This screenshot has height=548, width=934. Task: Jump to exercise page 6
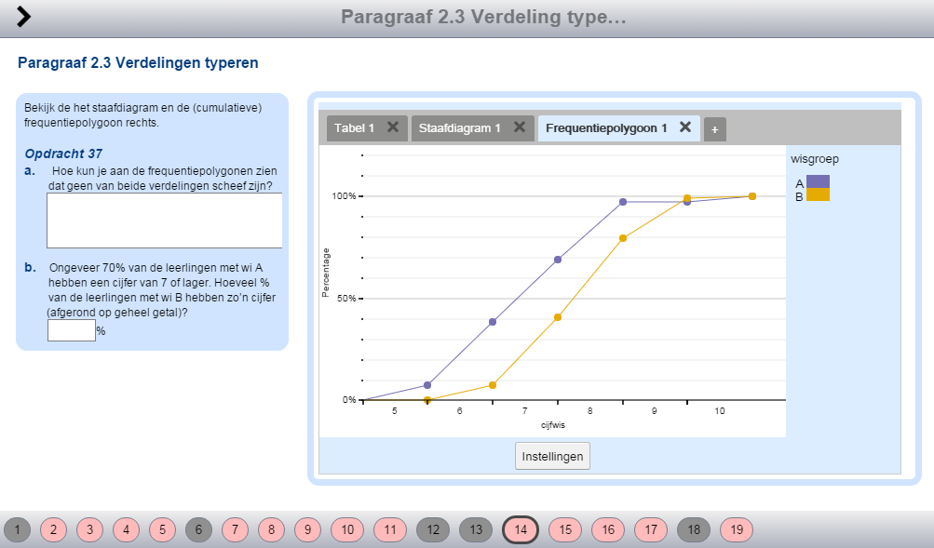point(197,529)
